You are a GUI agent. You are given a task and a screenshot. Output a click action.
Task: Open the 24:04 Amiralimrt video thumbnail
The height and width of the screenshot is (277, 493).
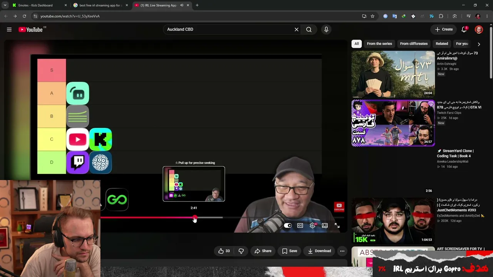click(393, 74)
